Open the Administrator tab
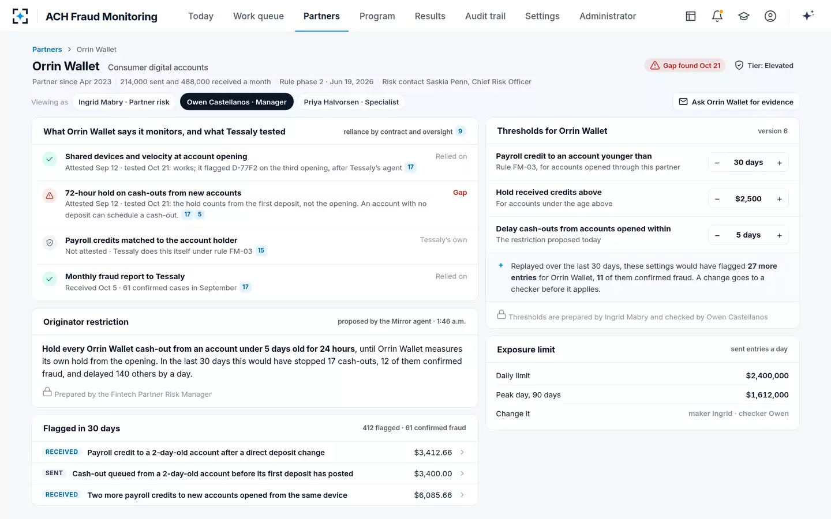The height and width of the screenshot is (519, 831). [608, 16]
